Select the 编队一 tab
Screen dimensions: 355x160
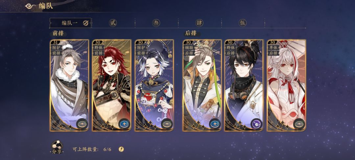pyautogui.click(x=70, y=23)
